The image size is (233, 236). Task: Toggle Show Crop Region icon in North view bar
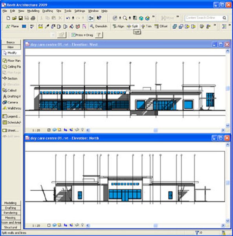click(71, 225)
